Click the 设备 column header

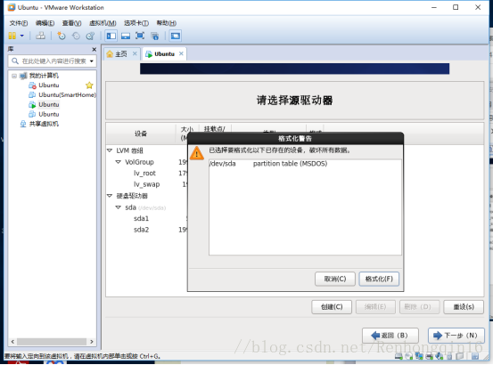tap(141, 134)
